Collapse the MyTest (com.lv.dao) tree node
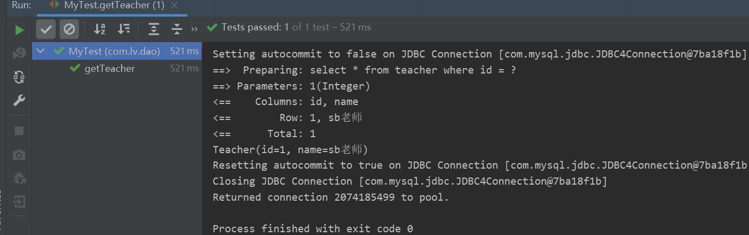 point(40,51)
